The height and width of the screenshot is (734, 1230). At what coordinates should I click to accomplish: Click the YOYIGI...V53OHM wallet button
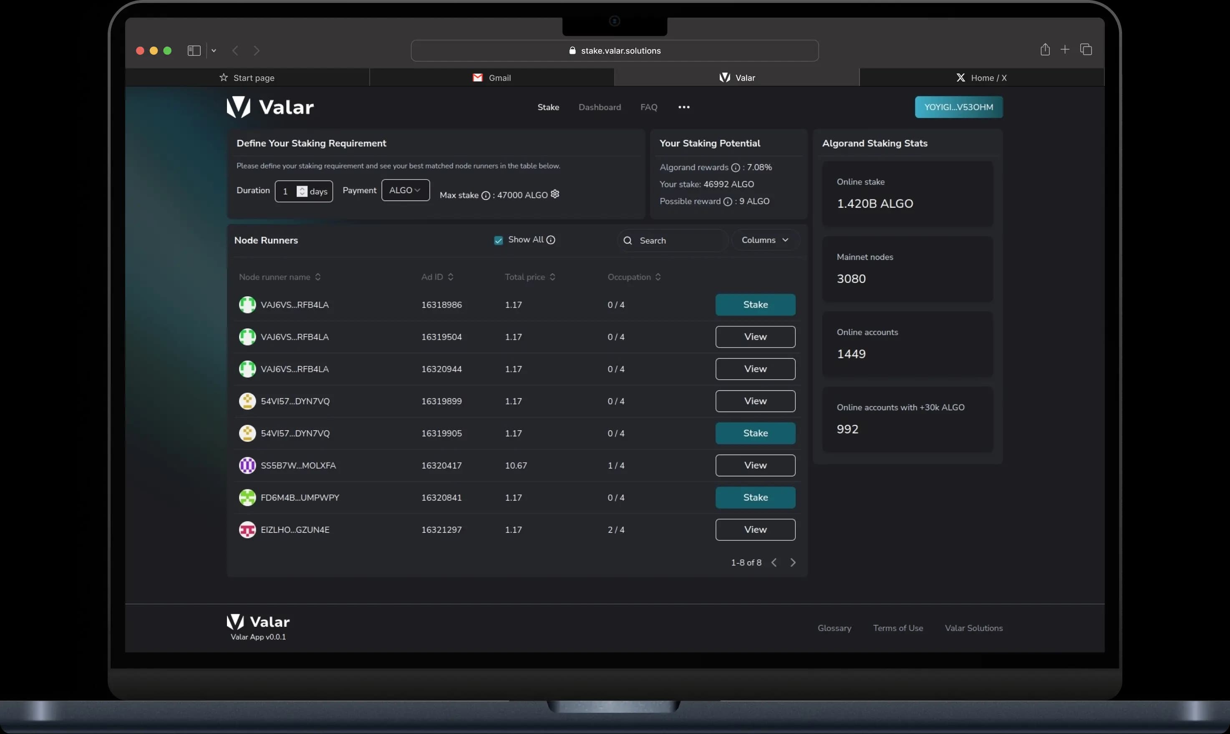point(958,107)
